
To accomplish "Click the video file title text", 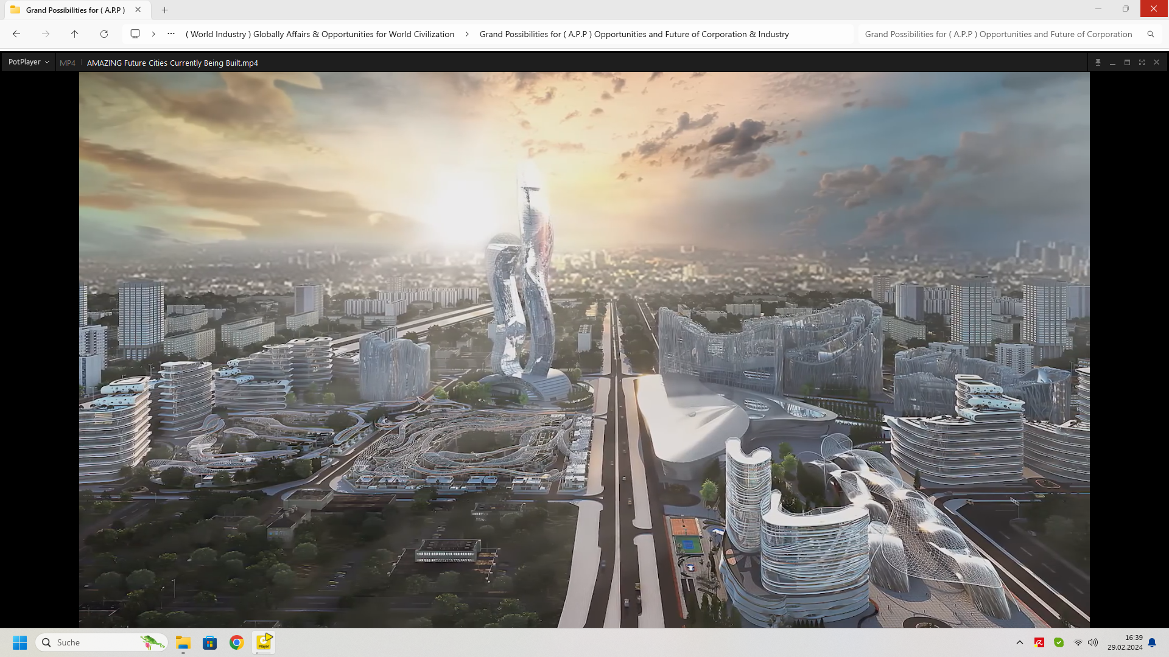I will point(172,63).
